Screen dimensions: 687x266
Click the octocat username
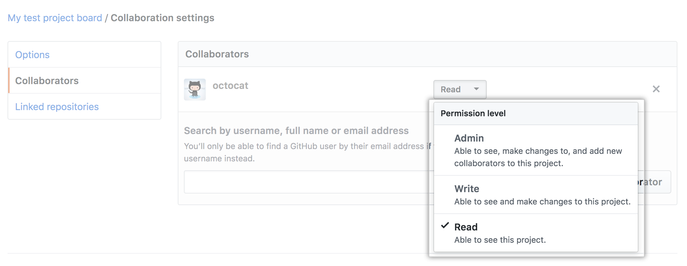tap(230, 85)
